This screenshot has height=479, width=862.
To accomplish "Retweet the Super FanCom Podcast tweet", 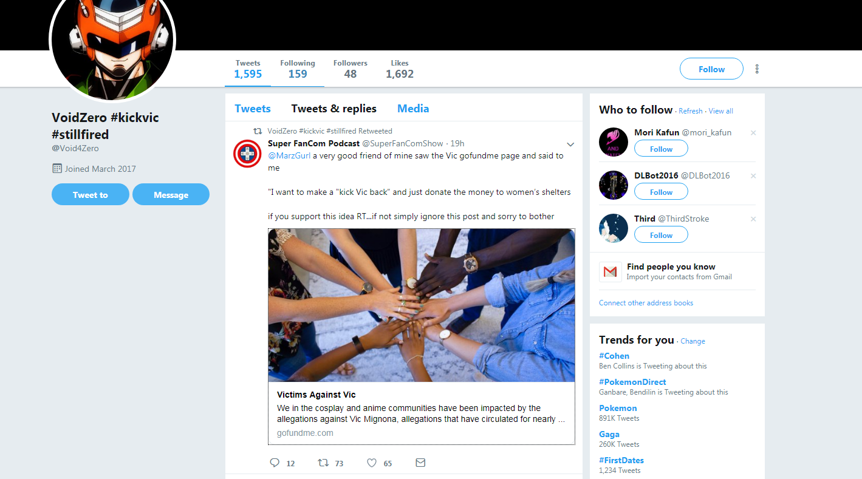I will point(323,463).
